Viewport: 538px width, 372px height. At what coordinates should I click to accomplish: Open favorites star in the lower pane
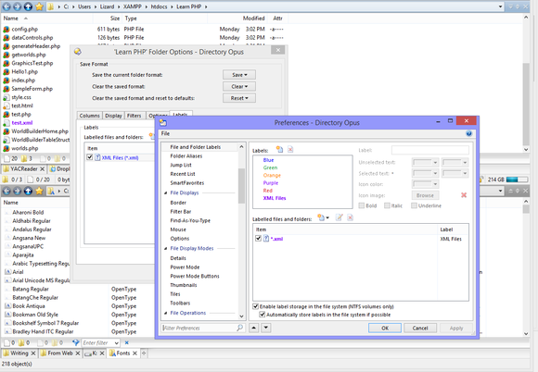(40, 191)
